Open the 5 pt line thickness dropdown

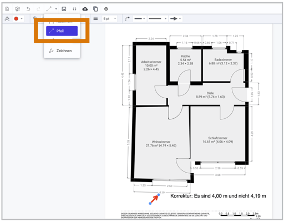coord(110,19)
